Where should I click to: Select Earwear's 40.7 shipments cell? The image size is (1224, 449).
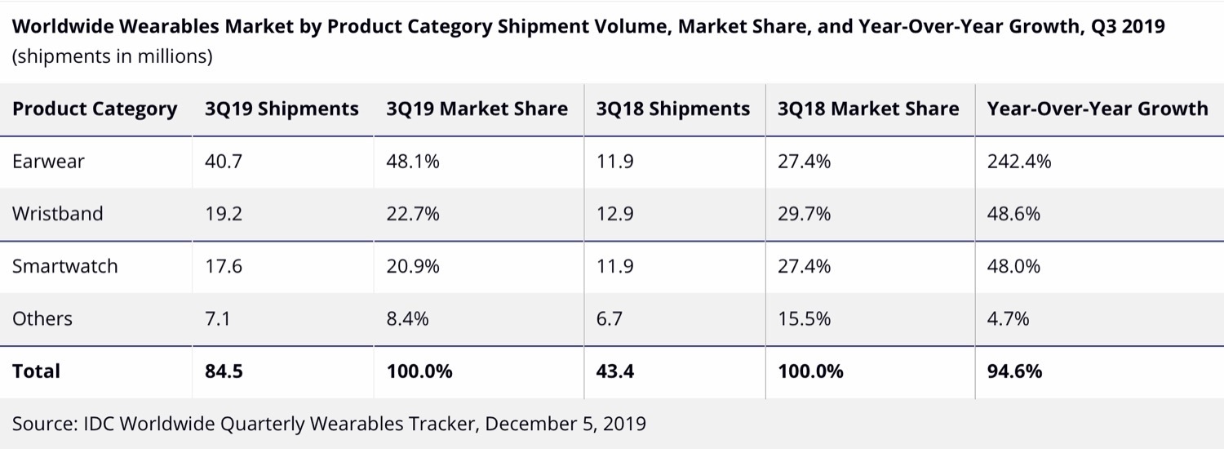pyautogui.click(x=223, y=162)
